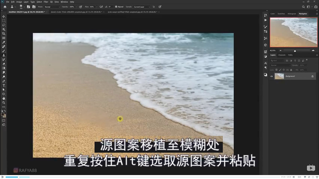Select the Eyedropper tool
Screen dimensions: 319x179
point(4,42)
